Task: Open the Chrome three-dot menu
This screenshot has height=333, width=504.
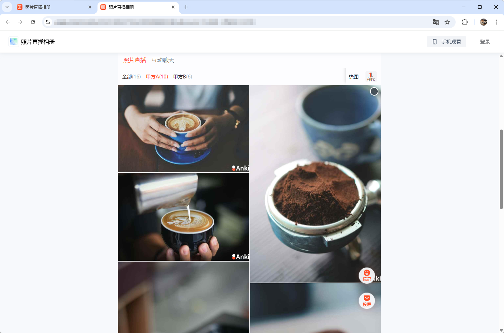Action: click(496, 22)
